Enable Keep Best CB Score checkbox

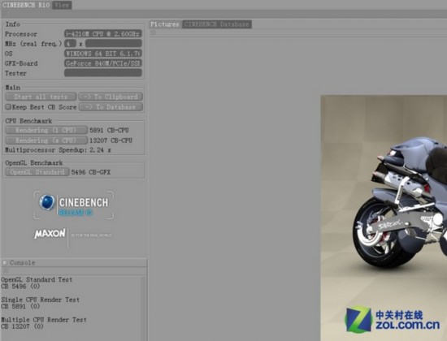pyautogui.click(x=8, y=107)
